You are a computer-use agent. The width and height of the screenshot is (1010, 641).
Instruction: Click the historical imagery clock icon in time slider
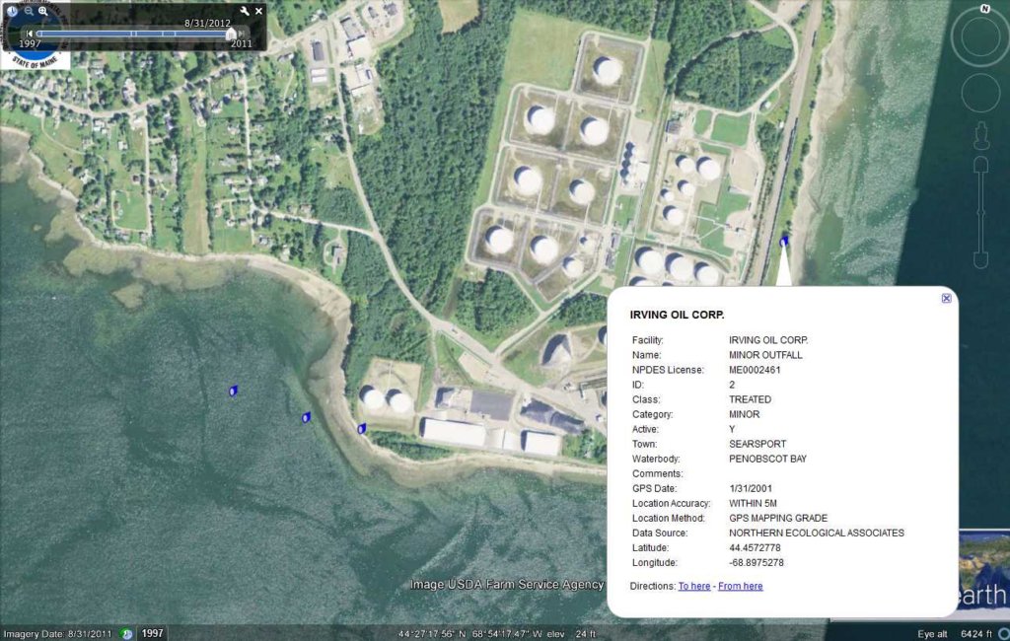click(12, 11)
